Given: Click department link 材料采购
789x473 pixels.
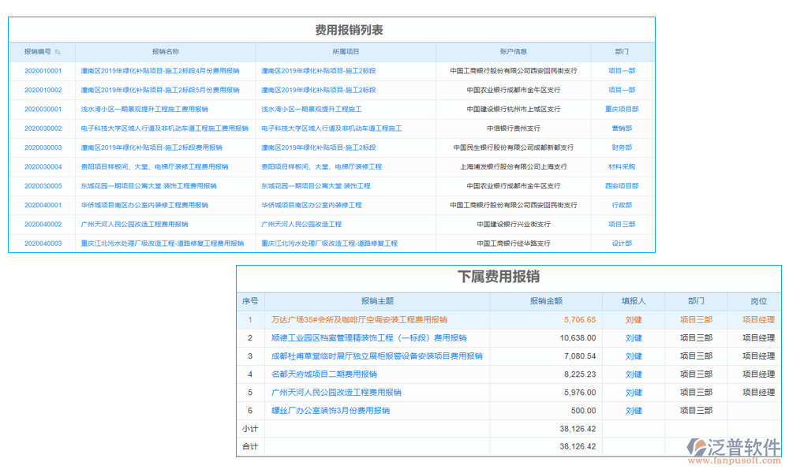Looking at the screenshot, I should click(622, 167).
